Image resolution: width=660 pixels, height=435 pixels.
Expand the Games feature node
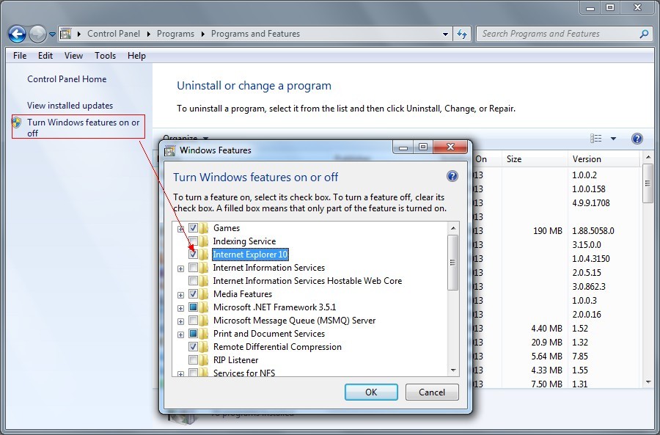pos(180,229)
